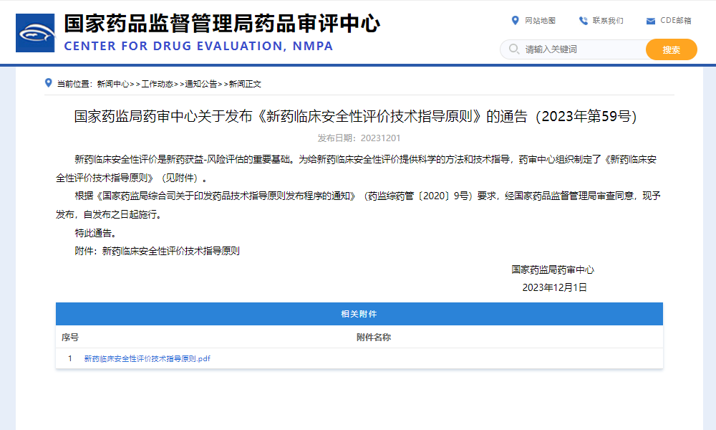Click the 附件名称 column header
The image size is (716, 430).
coord(374,338)
